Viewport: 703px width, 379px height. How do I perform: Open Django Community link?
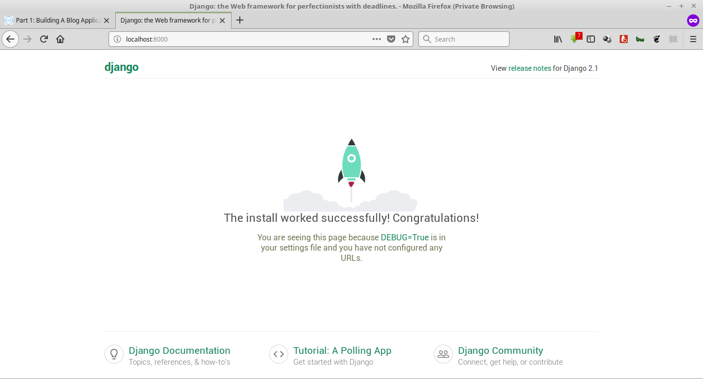click(x=501, y=351)
